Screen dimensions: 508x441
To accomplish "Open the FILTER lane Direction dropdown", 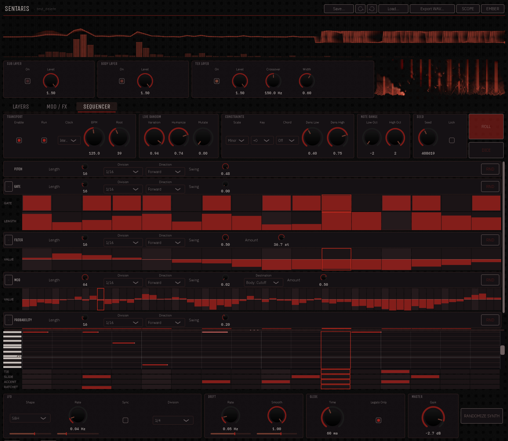I will tap(165, 242).
